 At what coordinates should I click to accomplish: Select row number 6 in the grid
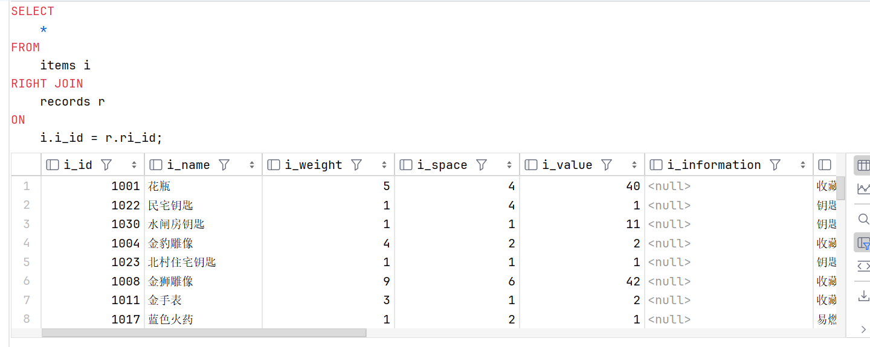click(x=26, y=281)
